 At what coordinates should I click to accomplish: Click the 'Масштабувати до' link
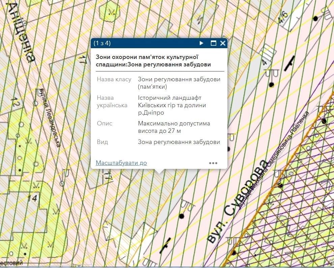click(121, 163)
